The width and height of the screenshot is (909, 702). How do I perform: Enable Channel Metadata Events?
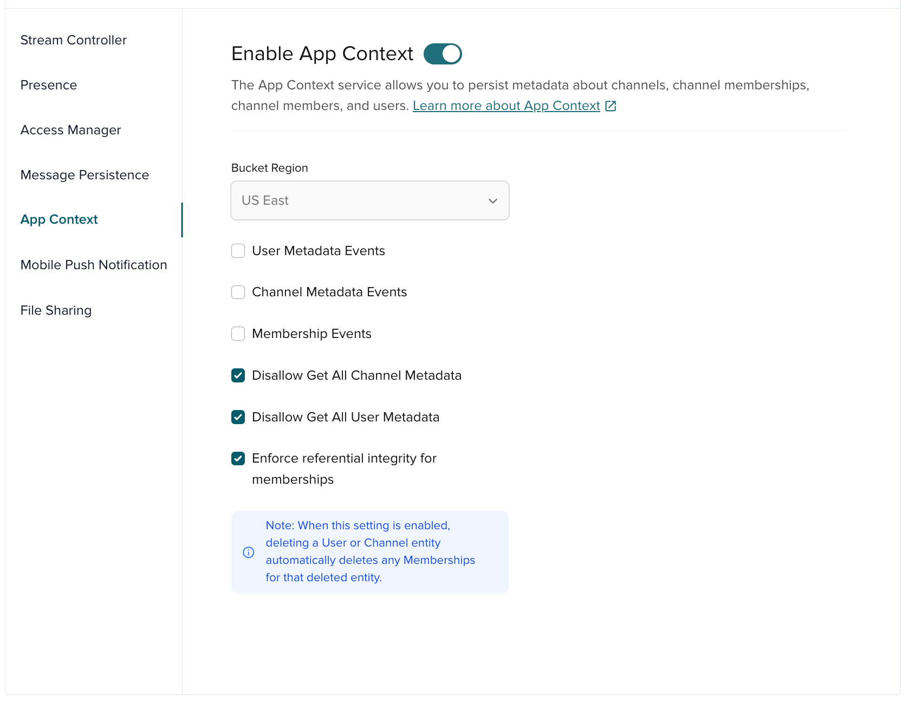click(x=238, y=292)
